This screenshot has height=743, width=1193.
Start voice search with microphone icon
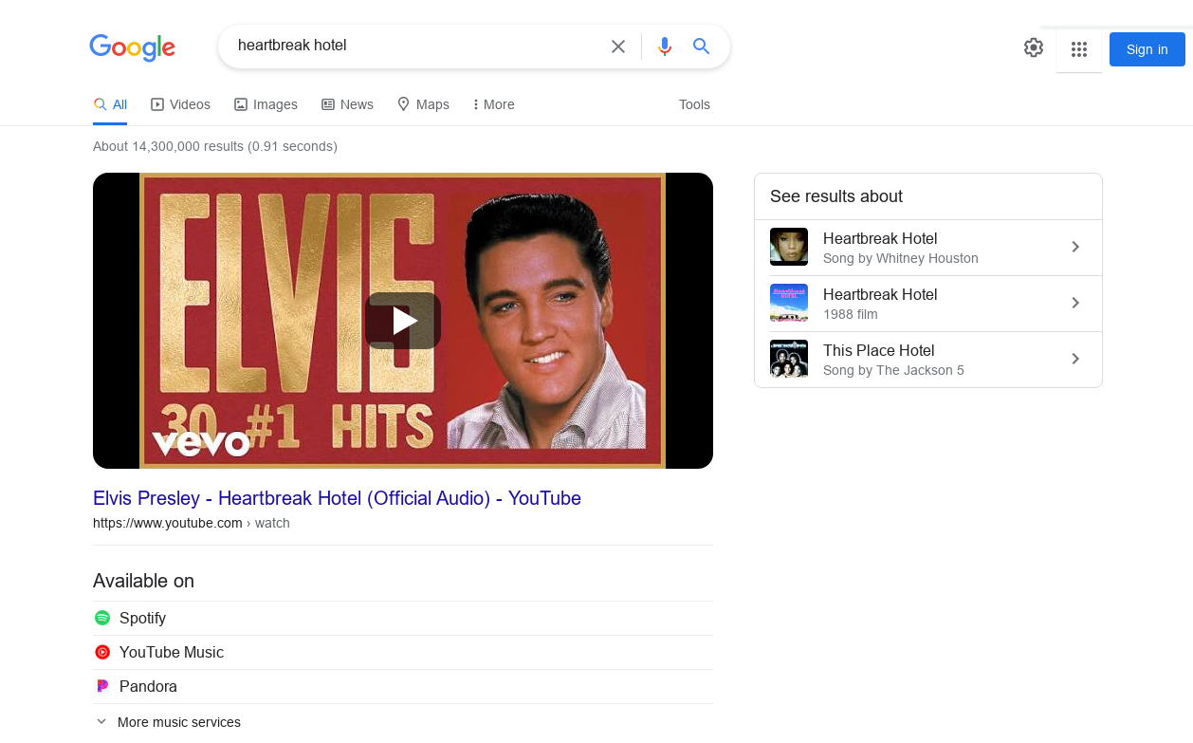click(x=665, y=46)
